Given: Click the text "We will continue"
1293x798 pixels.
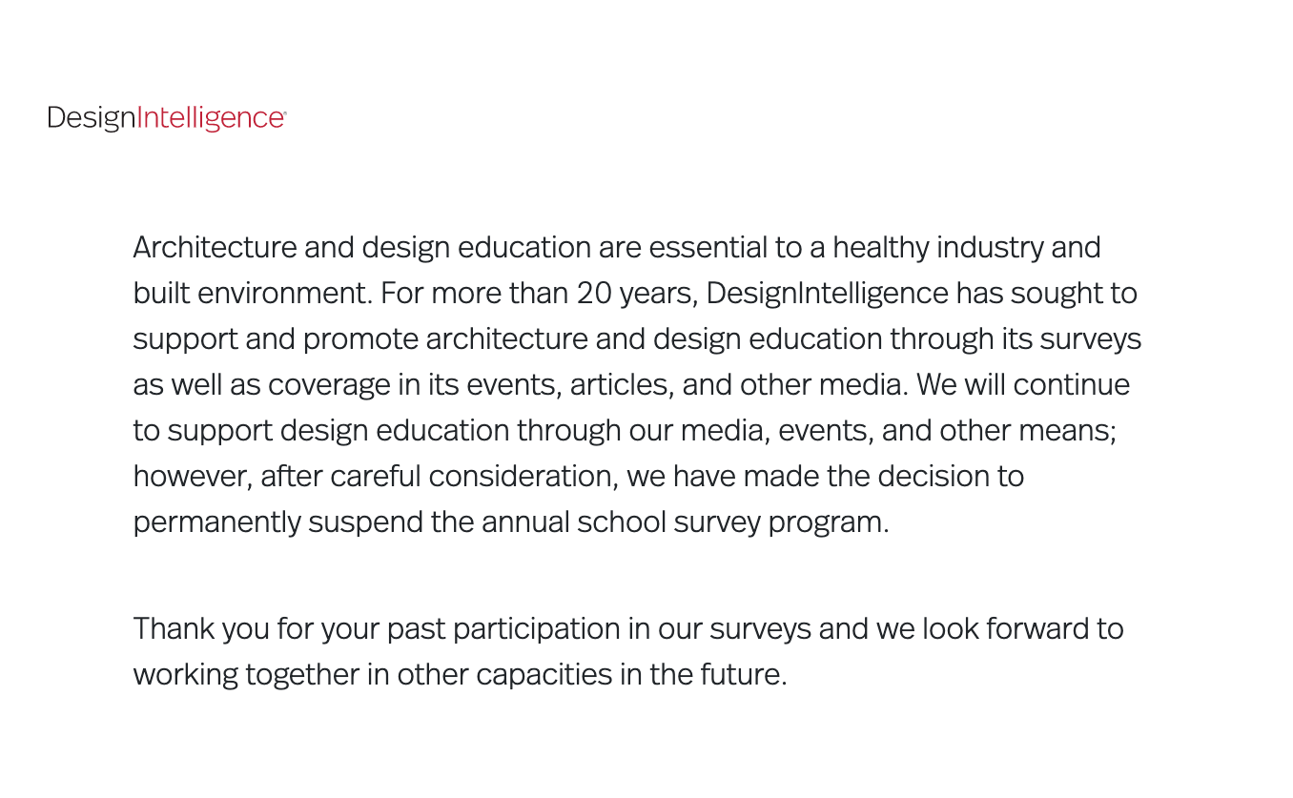Looking at the screenshot, I should pos(1023,385).
